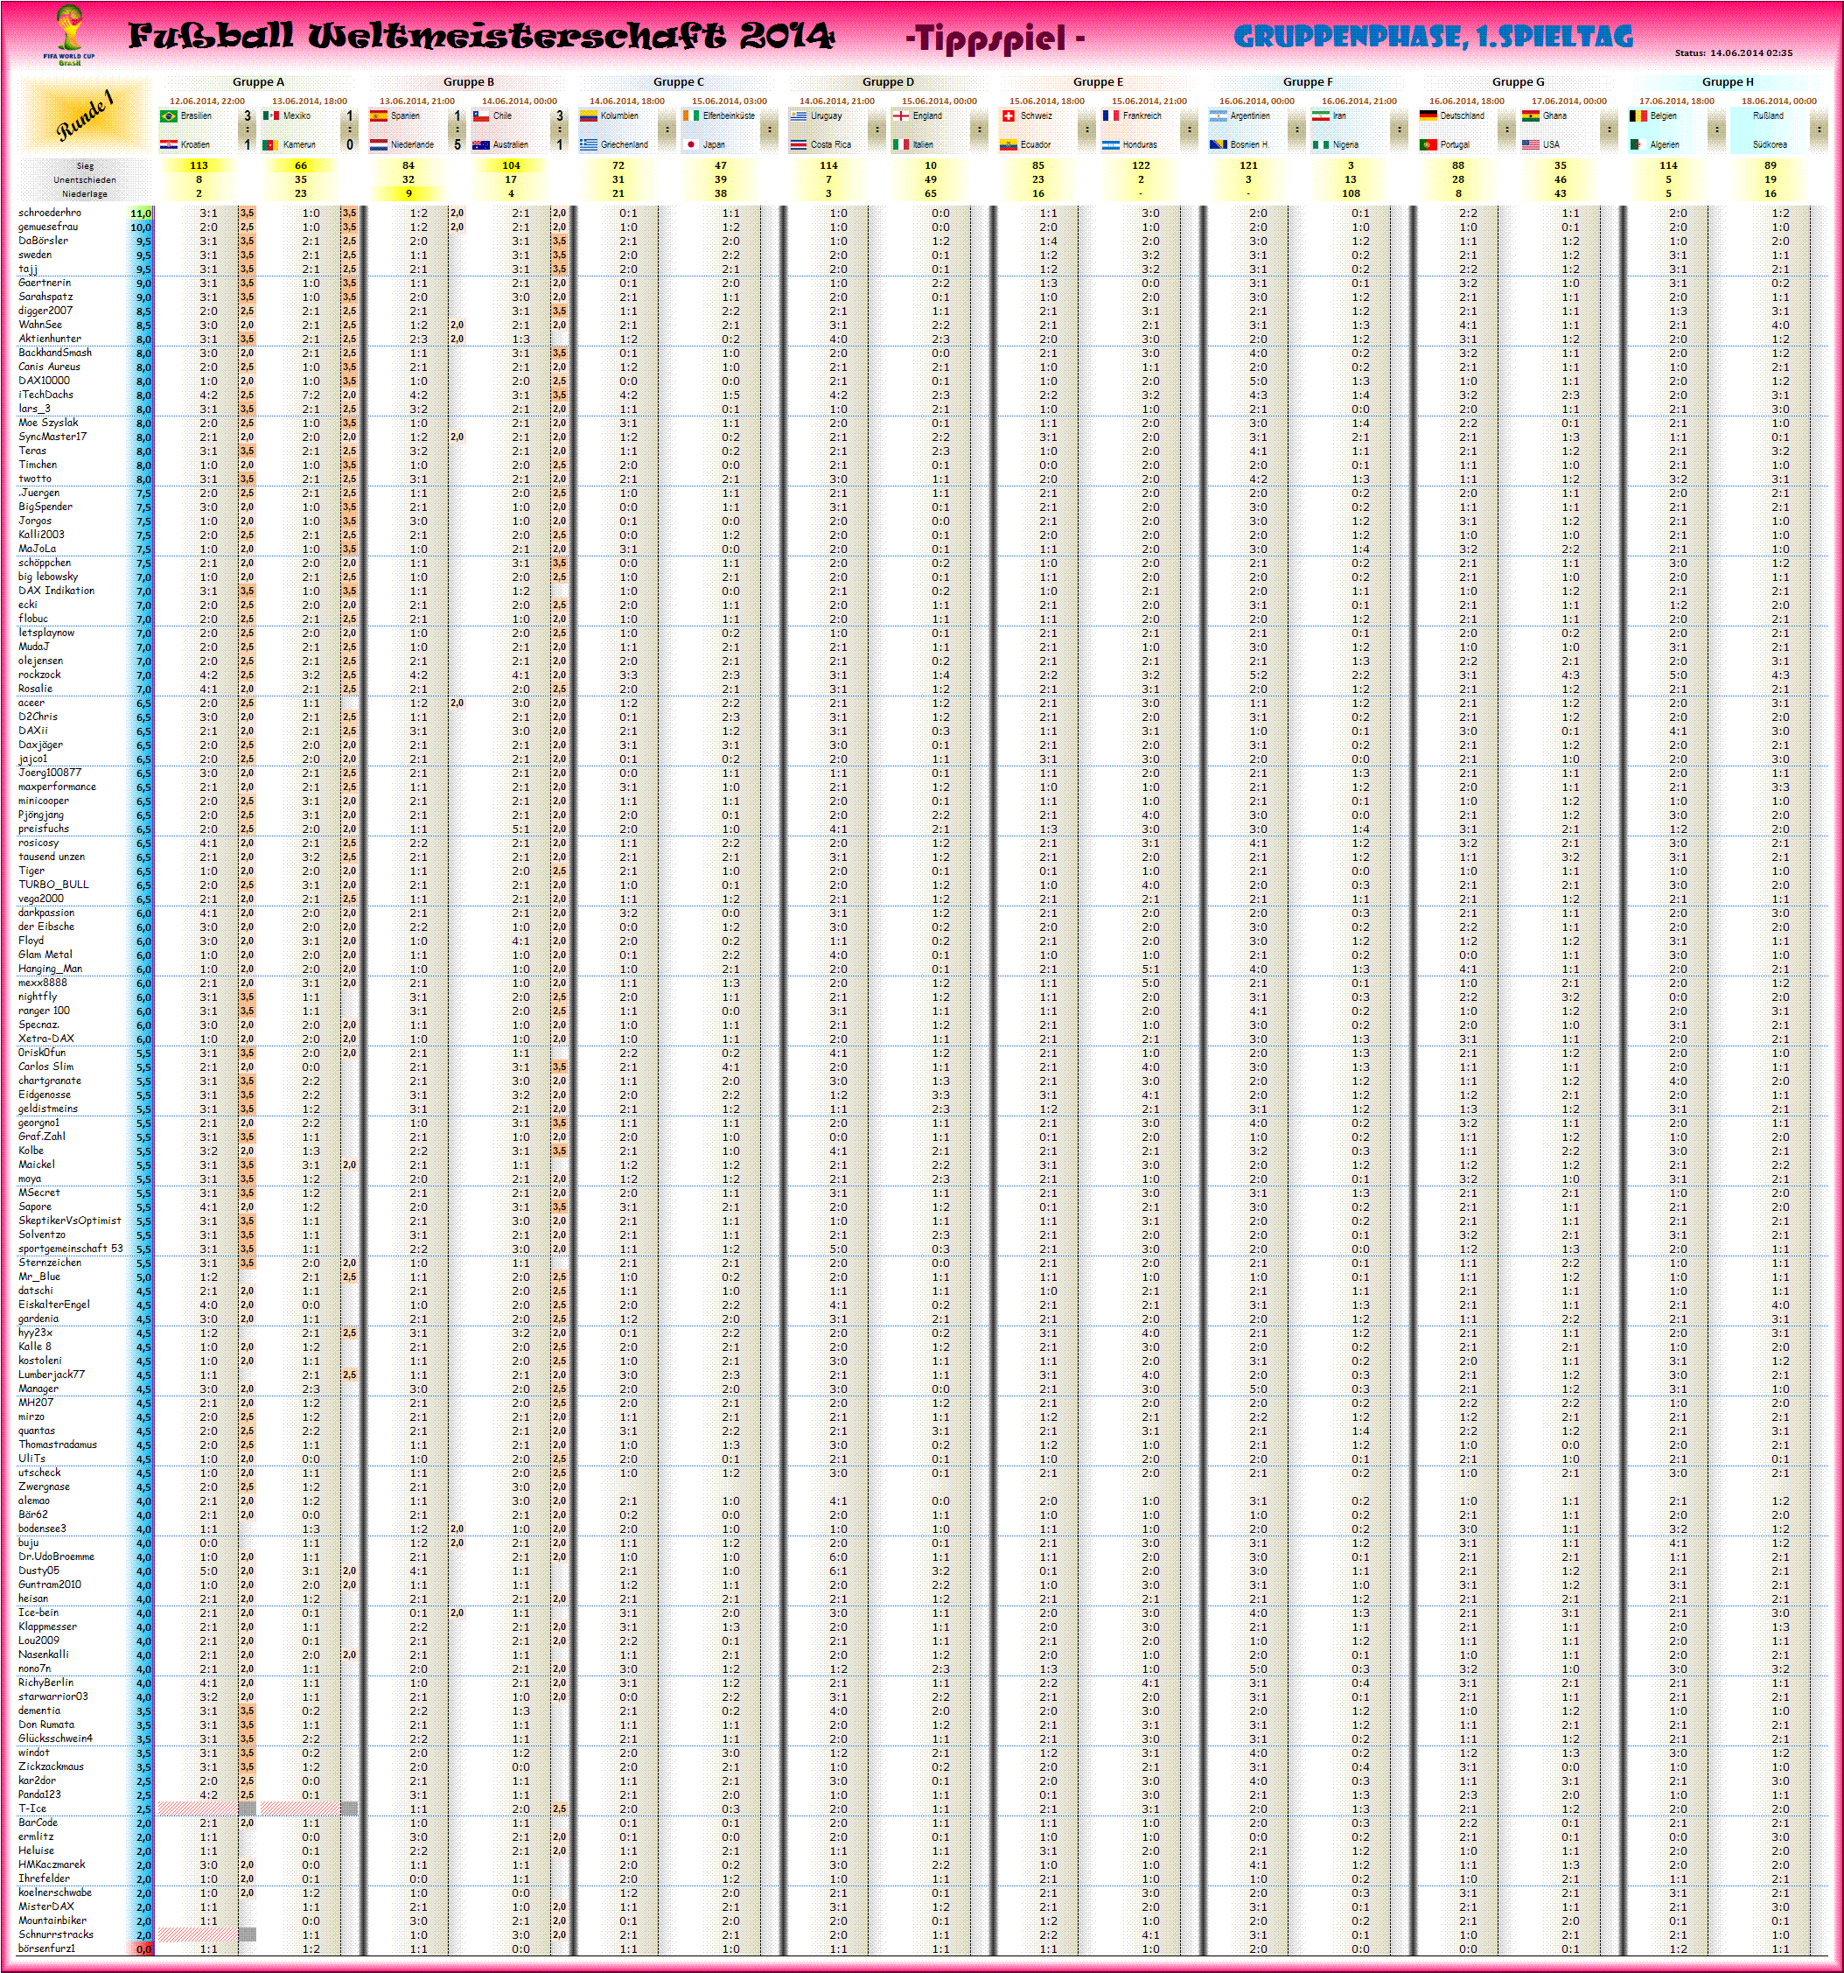
Task: Click the 'Niederlage' row label
Action: (86, 194)
